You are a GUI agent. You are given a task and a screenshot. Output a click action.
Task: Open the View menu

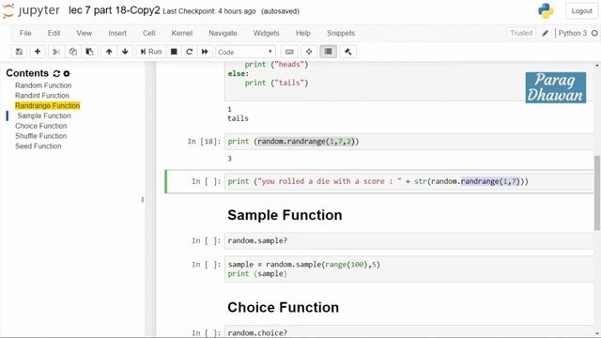click(x=84, y=34)
